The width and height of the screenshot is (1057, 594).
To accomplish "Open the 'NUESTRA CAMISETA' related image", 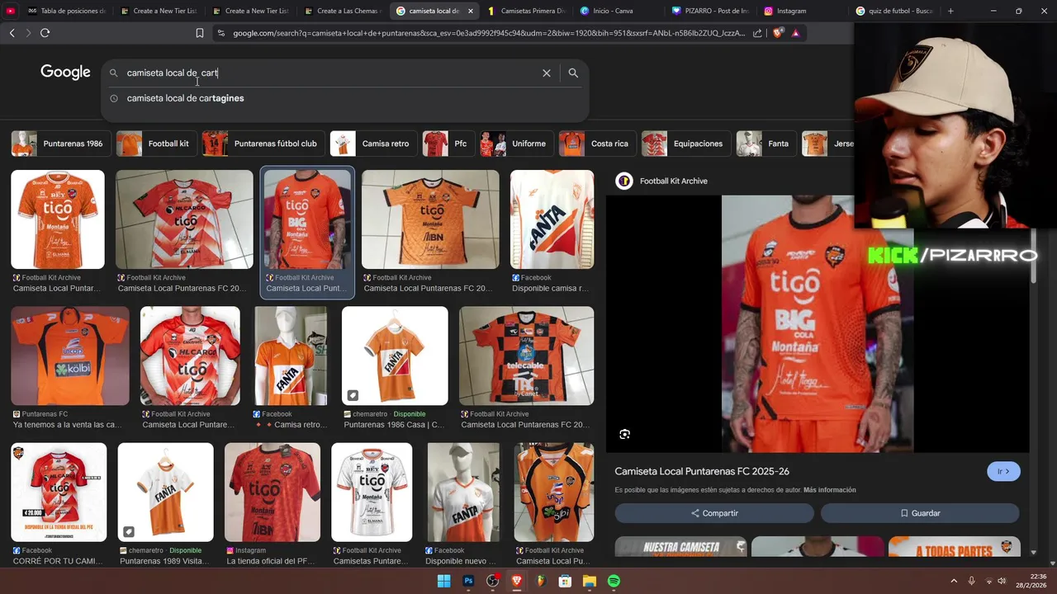I will coord(680,547).
